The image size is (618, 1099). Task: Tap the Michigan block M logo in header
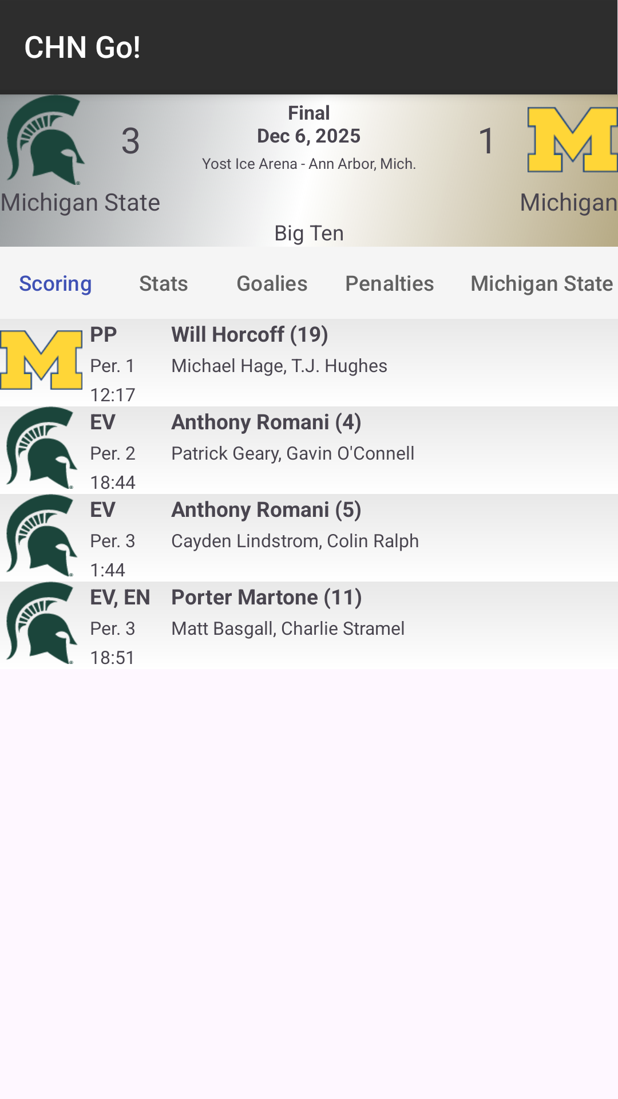tap(571, 140)
